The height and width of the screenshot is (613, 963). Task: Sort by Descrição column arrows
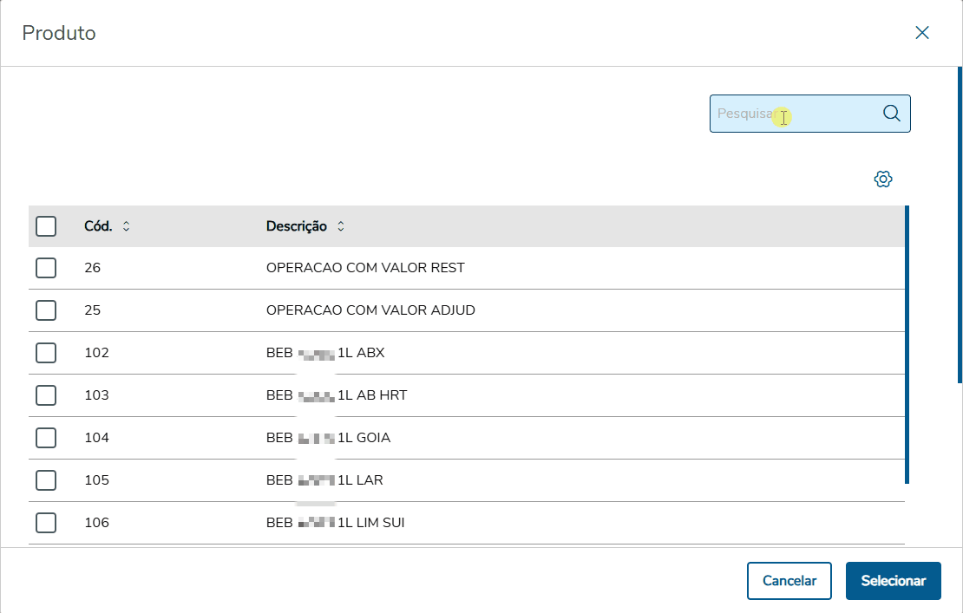(341, 226)
